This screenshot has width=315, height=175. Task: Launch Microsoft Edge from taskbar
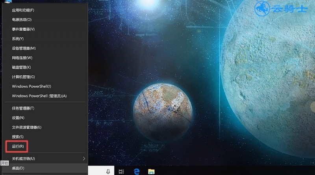(x=137, y=171)
